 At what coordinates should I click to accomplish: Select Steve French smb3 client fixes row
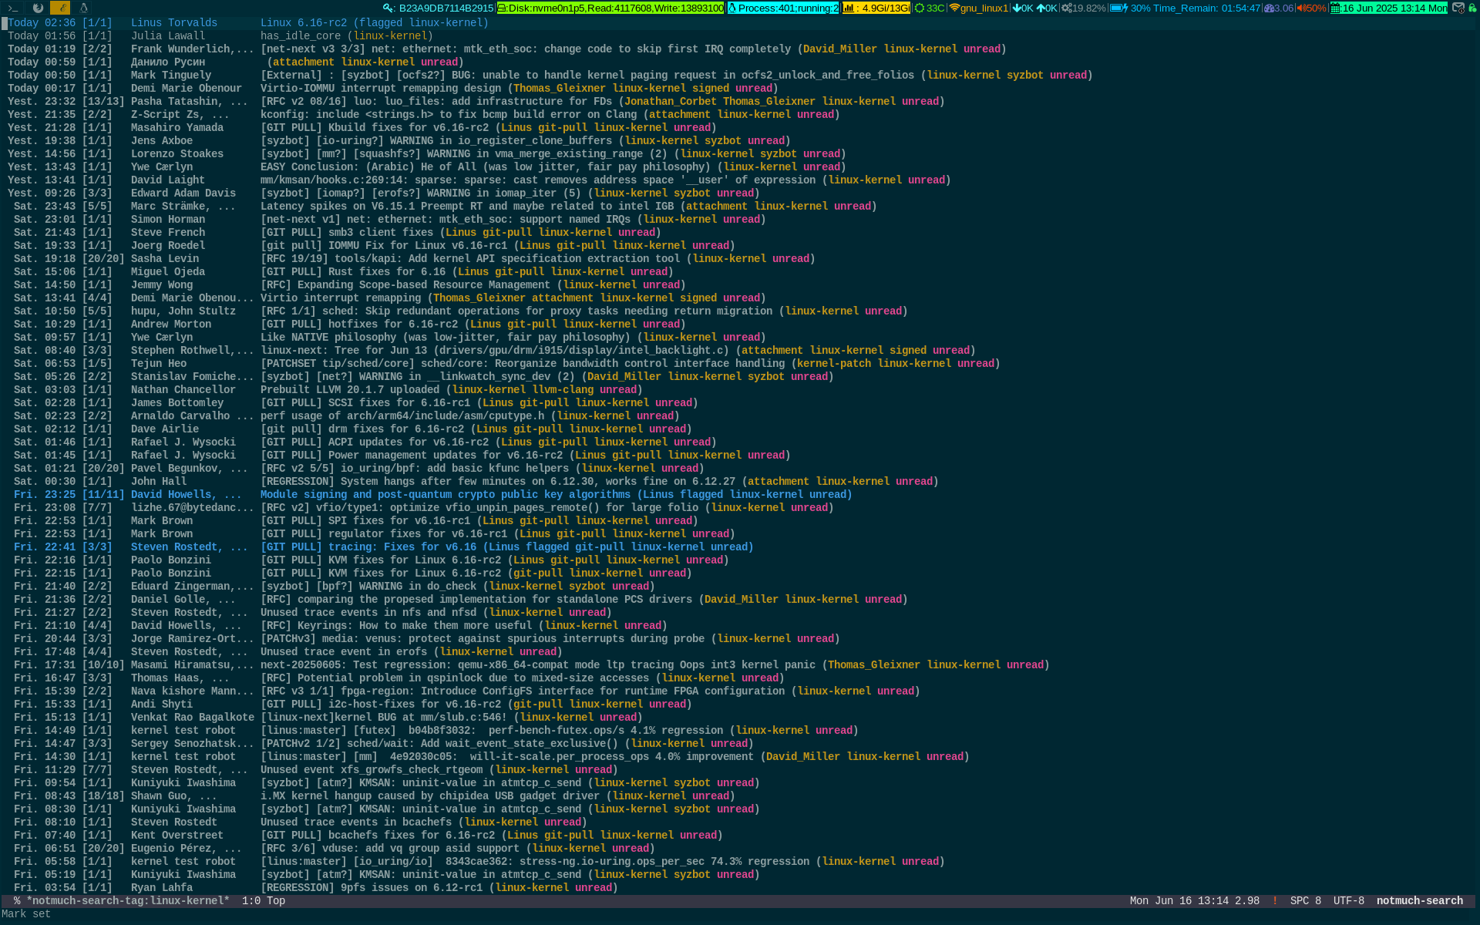point(740,232)
